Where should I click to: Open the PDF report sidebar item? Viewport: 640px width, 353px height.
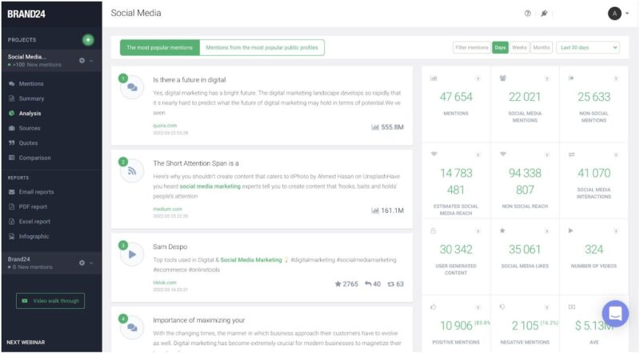coord(33,207)
